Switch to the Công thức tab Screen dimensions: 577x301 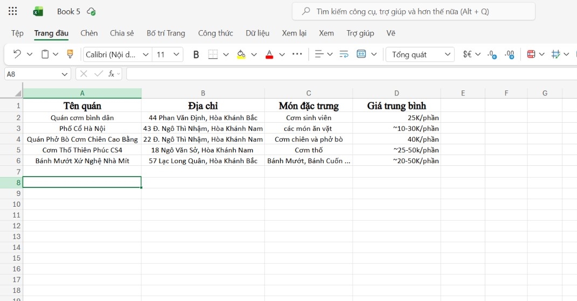point(215,33)
